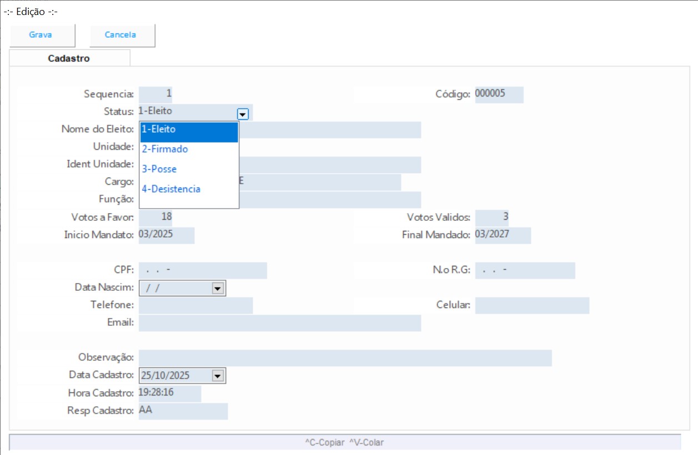This screenshot has width=698, height=455.
Task: Switch to the Cadastro tab
Action: pos(69,58)
